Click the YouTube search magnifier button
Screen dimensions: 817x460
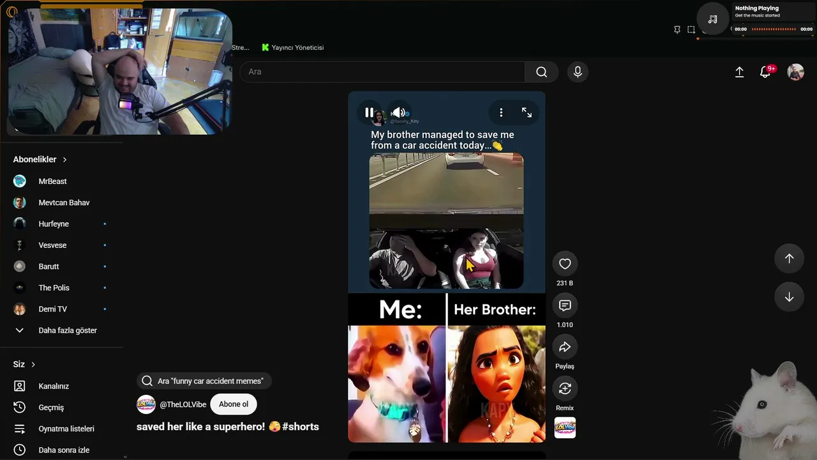(542, 72)
